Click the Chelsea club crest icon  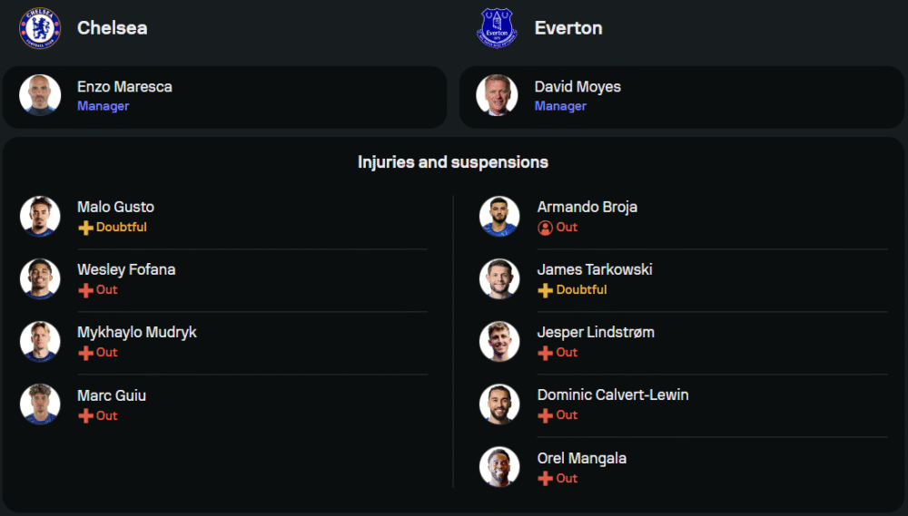(39, 27)
